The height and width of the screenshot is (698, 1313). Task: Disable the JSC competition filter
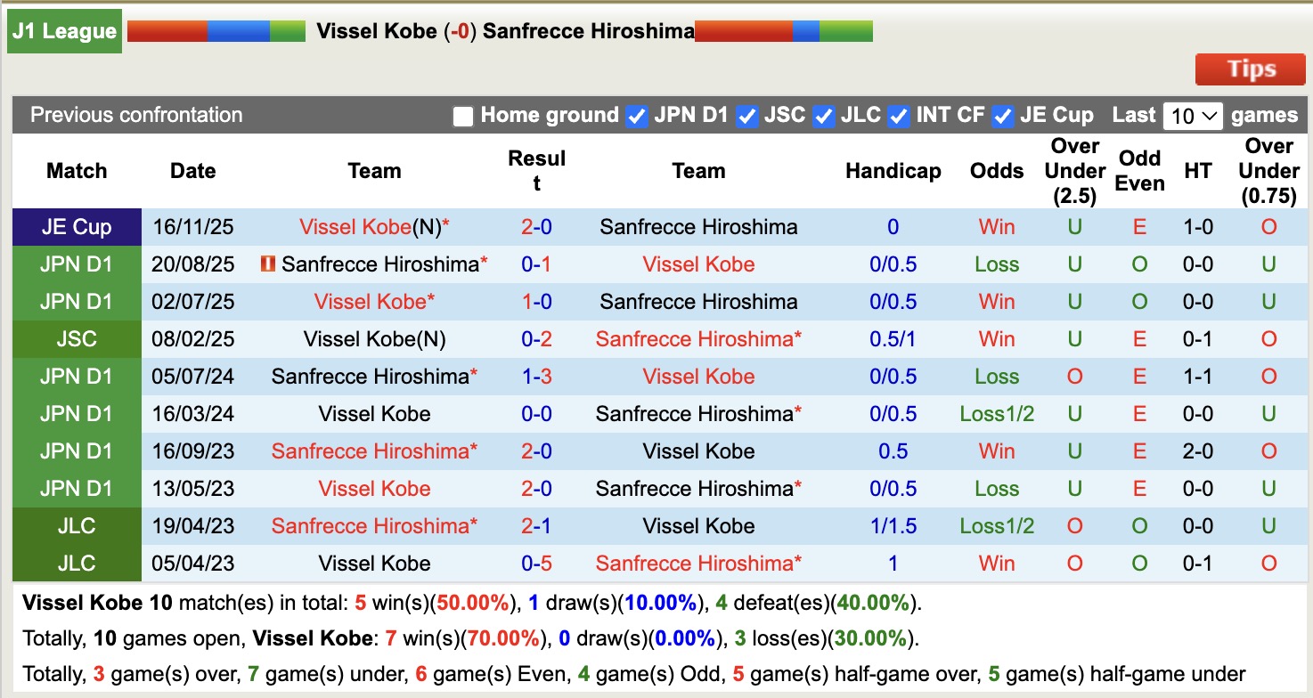(x=746, y=115)
